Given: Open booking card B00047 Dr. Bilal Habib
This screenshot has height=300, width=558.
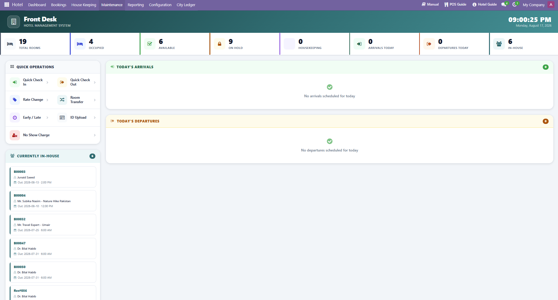Looking at the screenshot, I should 53,248.
